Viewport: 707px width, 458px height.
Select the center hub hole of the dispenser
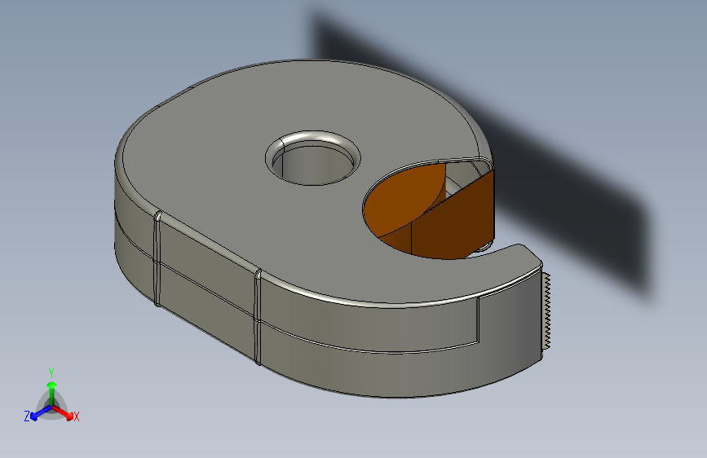pyautogui.click(x=313, y=158)
